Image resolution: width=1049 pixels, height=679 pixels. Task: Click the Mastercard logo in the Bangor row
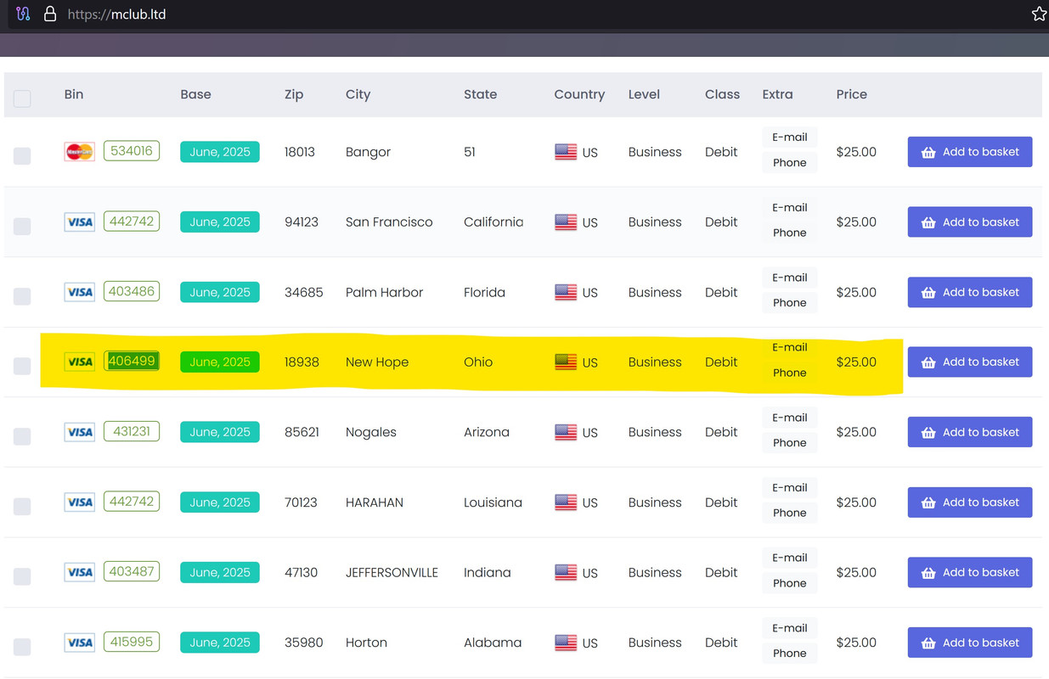point(80,152)
